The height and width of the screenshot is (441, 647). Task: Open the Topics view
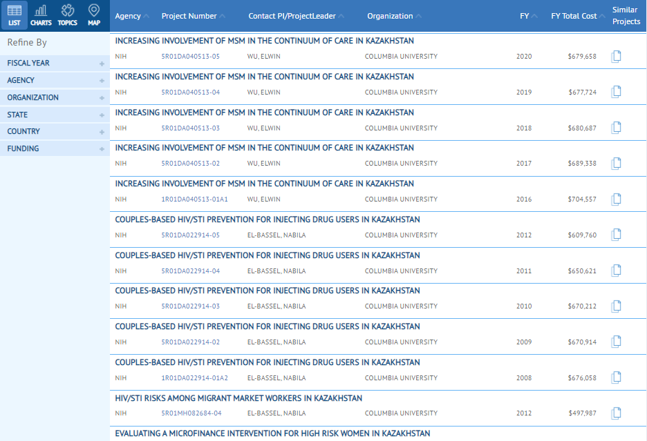[x=67, y=15]
